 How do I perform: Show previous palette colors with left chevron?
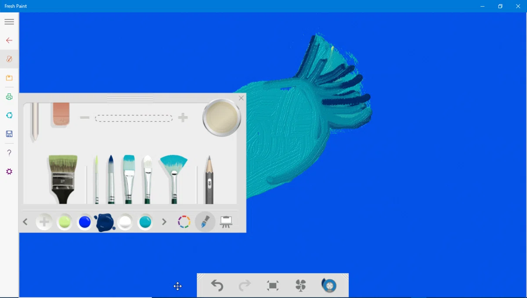25,222
